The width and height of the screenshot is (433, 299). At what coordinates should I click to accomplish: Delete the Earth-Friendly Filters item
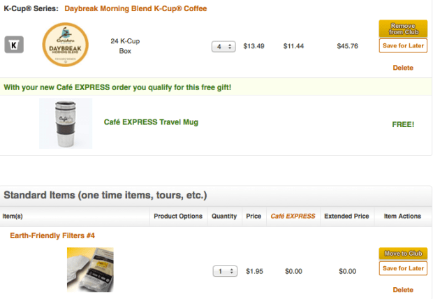403,289
